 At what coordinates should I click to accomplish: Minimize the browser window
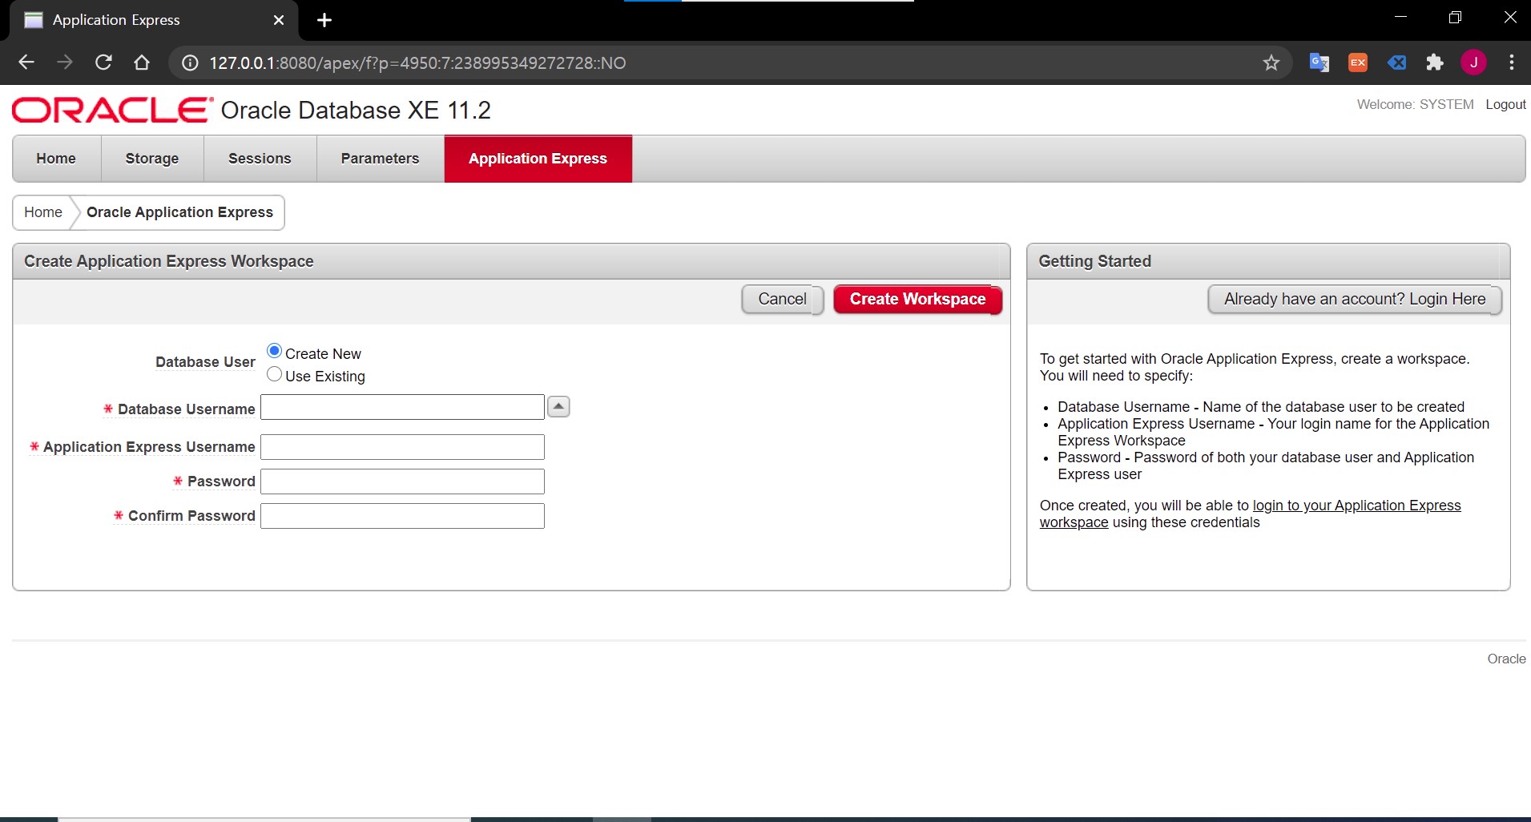(1400, 18)
